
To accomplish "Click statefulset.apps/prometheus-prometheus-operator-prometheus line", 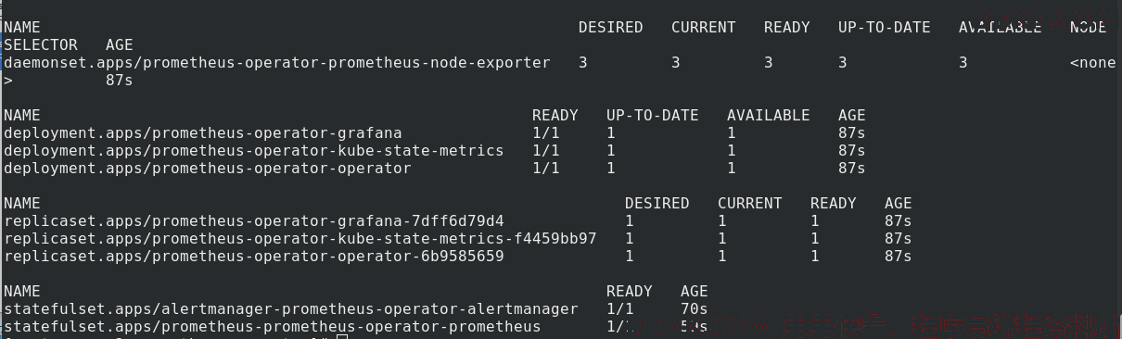I will [x=356, y=327].
